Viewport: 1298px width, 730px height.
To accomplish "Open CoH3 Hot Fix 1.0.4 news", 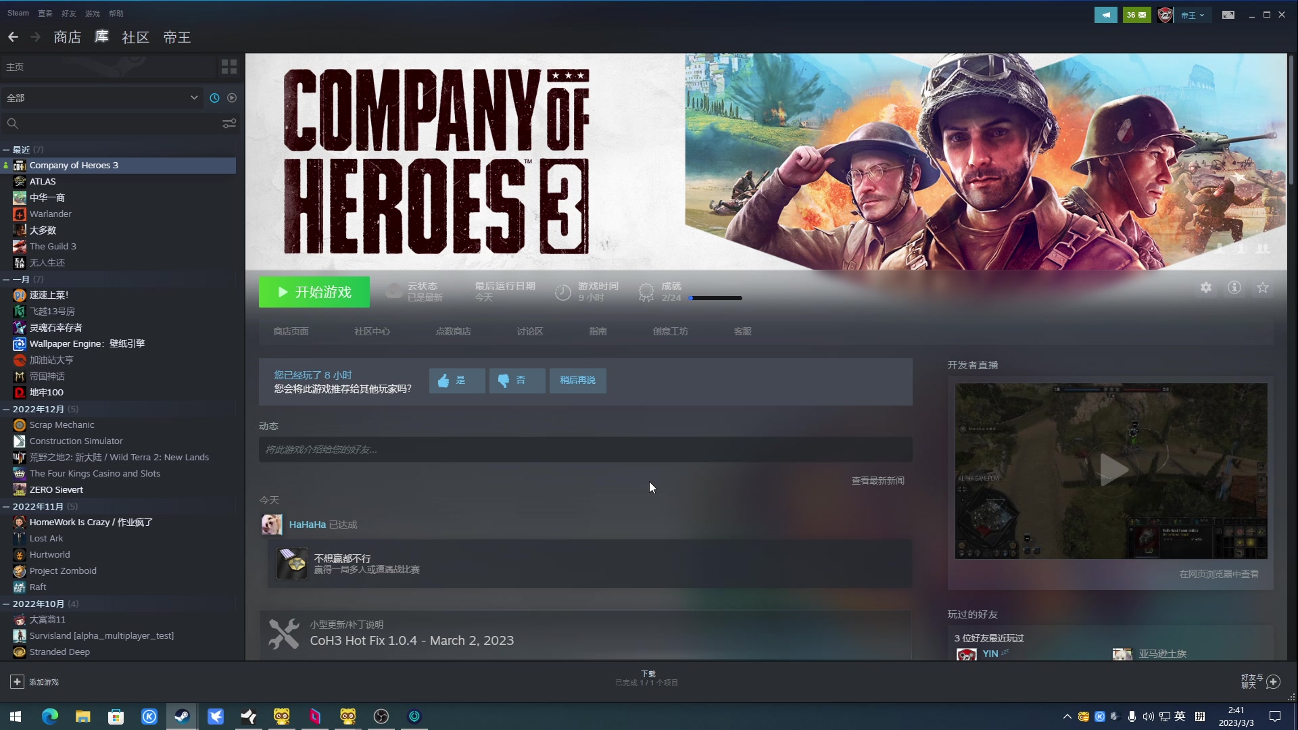I will (412, 641).
